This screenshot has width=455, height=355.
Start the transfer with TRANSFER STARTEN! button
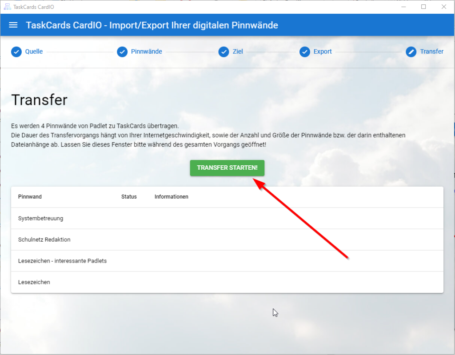pos(227,168)
